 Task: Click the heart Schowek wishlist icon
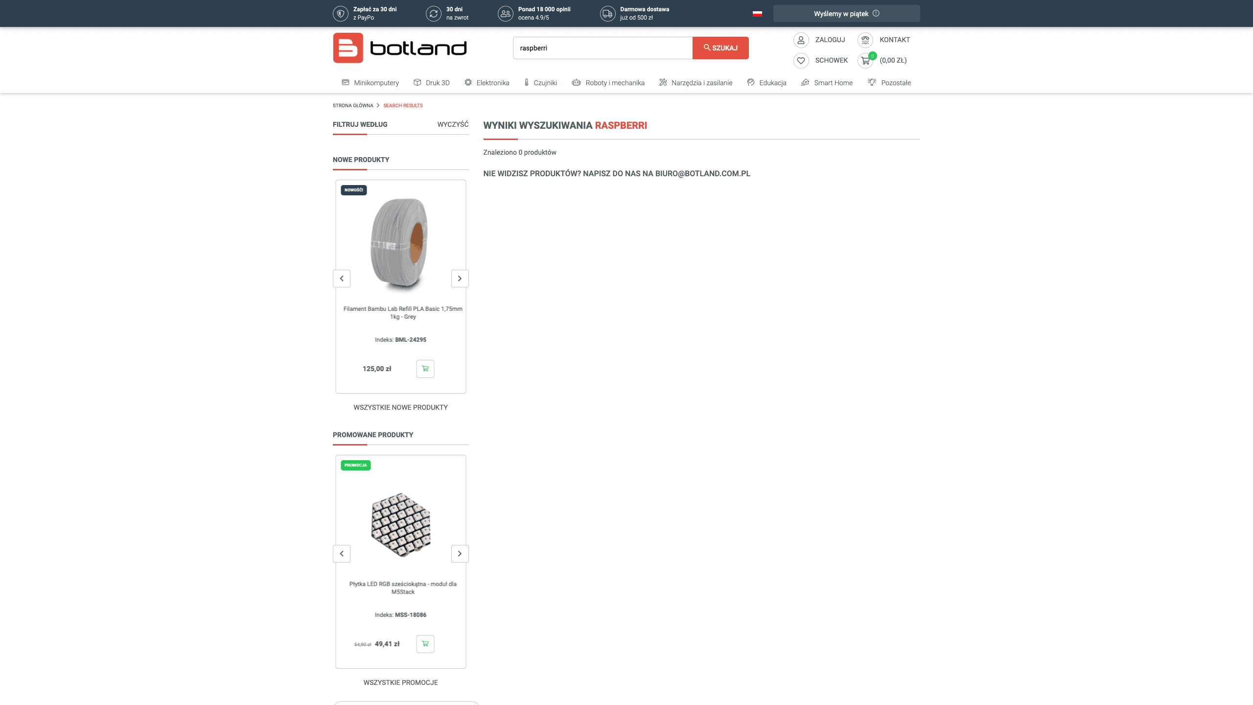[801, 61]
